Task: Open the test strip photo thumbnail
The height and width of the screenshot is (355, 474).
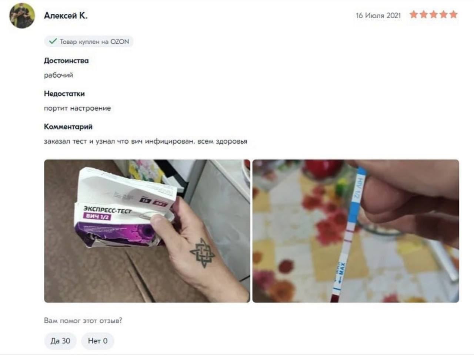Action: [356, 231]
